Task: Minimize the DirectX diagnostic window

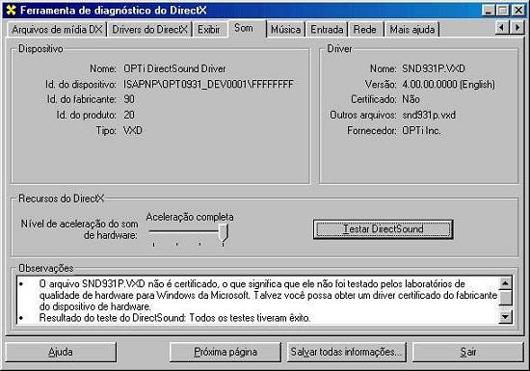Action: [489, 11]
